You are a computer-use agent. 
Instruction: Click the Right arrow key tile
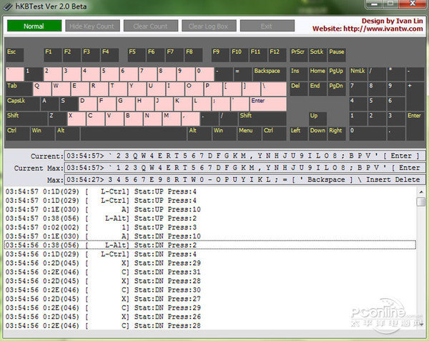(x=337, y=133)
